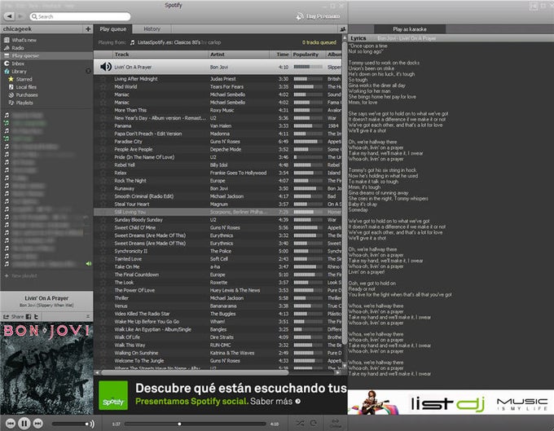554x431 pixels.
Task: Select the track Panama
Action: [122, 125]
